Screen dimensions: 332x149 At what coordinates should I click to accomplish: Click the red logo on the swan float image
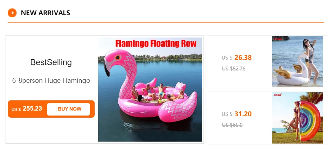[277, 39]
